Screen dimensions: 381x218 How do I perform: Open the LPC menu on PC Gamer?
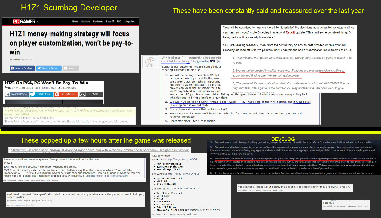pyautogui.click(x=119, y=22)
